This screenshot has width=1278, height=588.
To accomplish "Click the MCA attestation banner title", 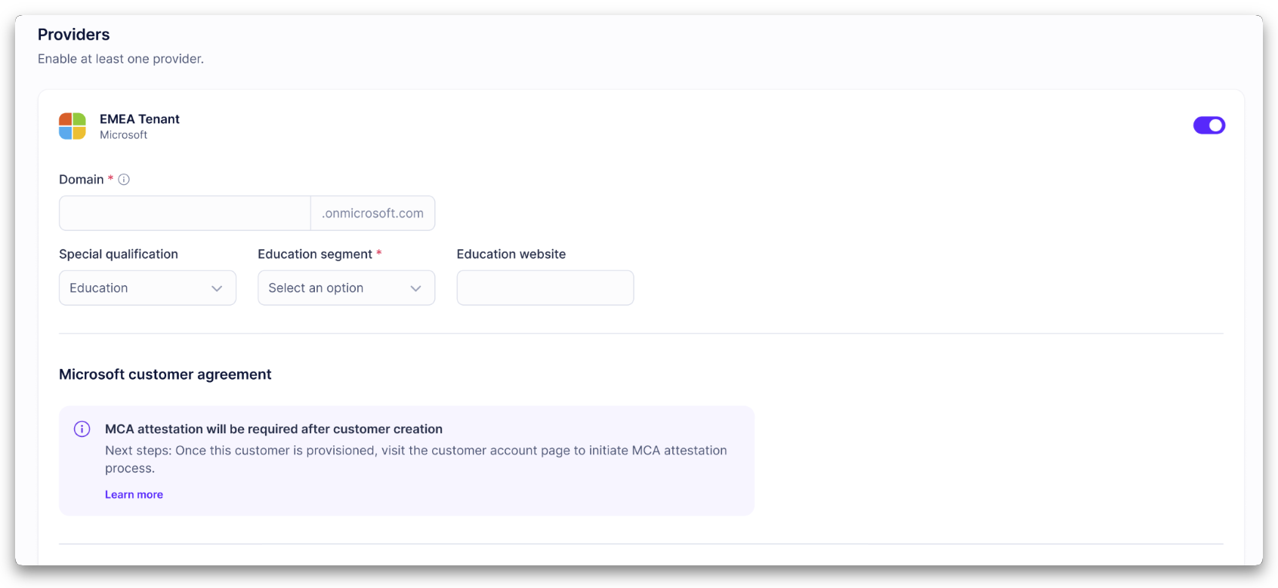I will tap(273, 429).
